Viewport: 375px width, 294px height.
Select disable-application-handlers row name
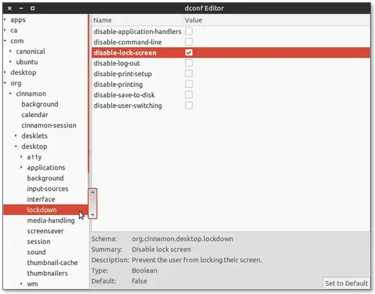click(x=137, y=31)
